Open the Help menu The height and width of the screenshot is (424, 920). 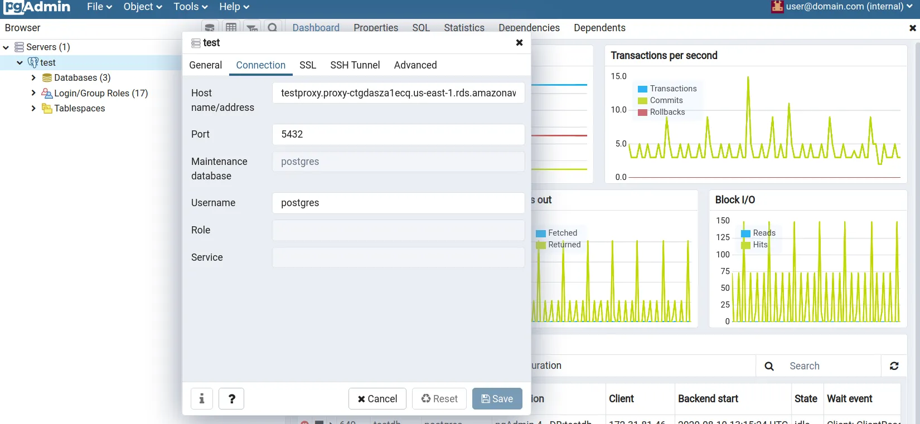234,7
